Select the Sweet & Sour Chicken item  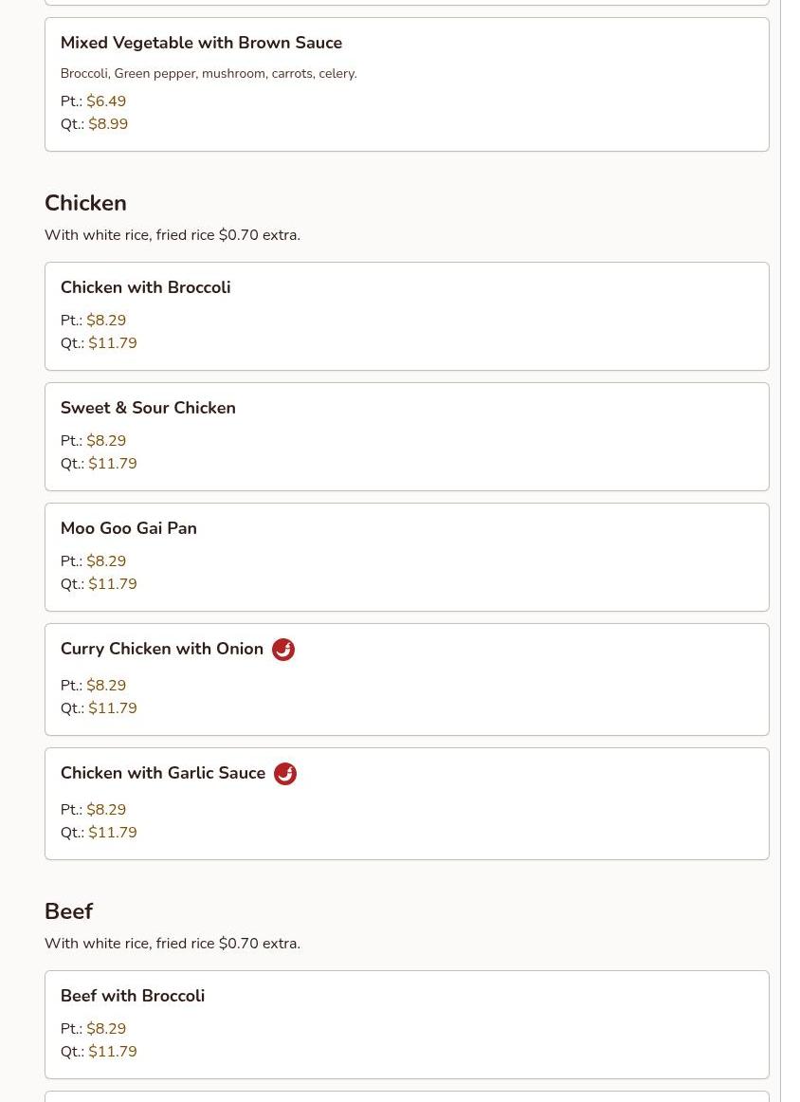click(x=407, y=436)
